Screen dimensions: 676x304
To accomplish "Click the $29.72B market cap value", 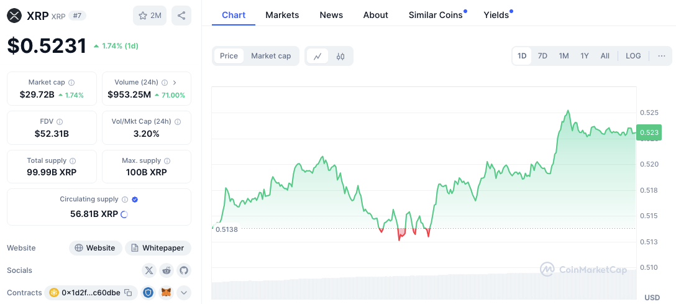I will (37, 95).
